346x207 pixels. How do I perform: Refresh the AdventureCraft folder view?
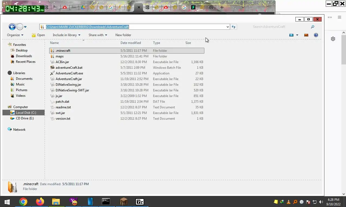click(x=234, y=27)
